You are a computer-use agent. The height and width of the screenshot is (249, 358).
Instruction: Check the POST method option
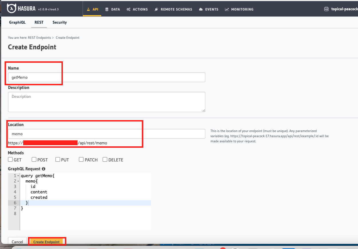34,159
